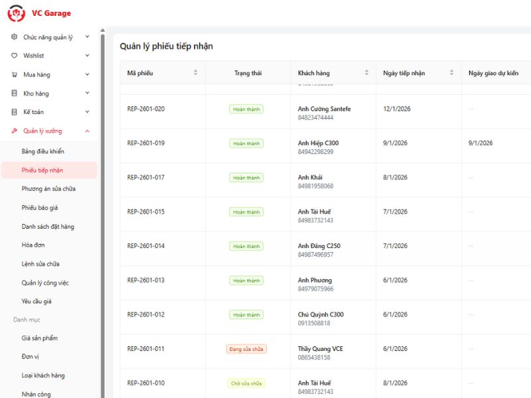Expand the Mua hàng submenu chevron
This screenshot has height=398, width=531.
coord(87,75)
